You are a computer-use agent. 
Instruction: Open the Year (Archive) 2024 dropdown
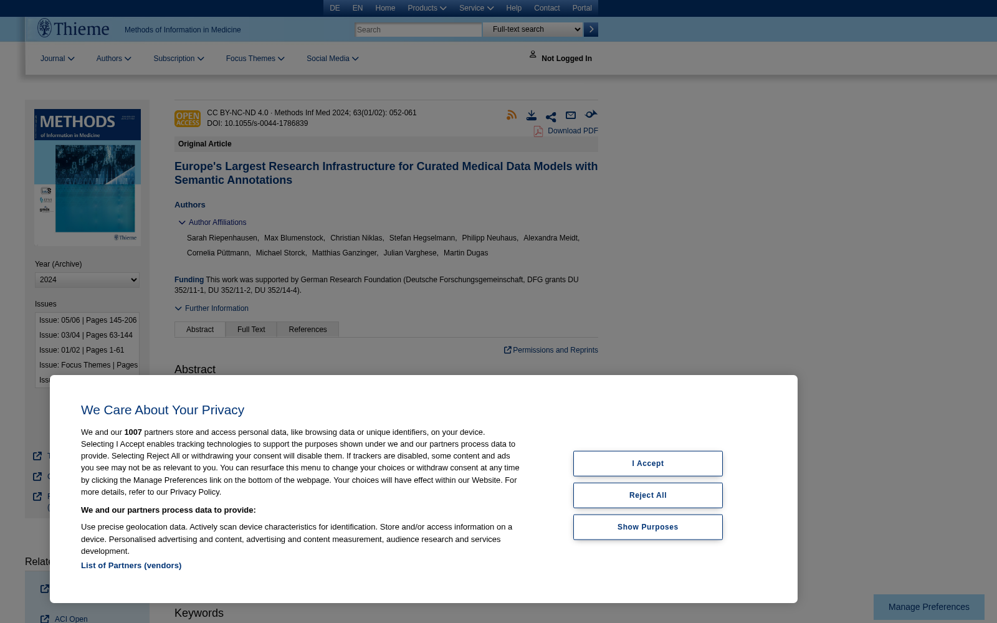pos(87,280)
